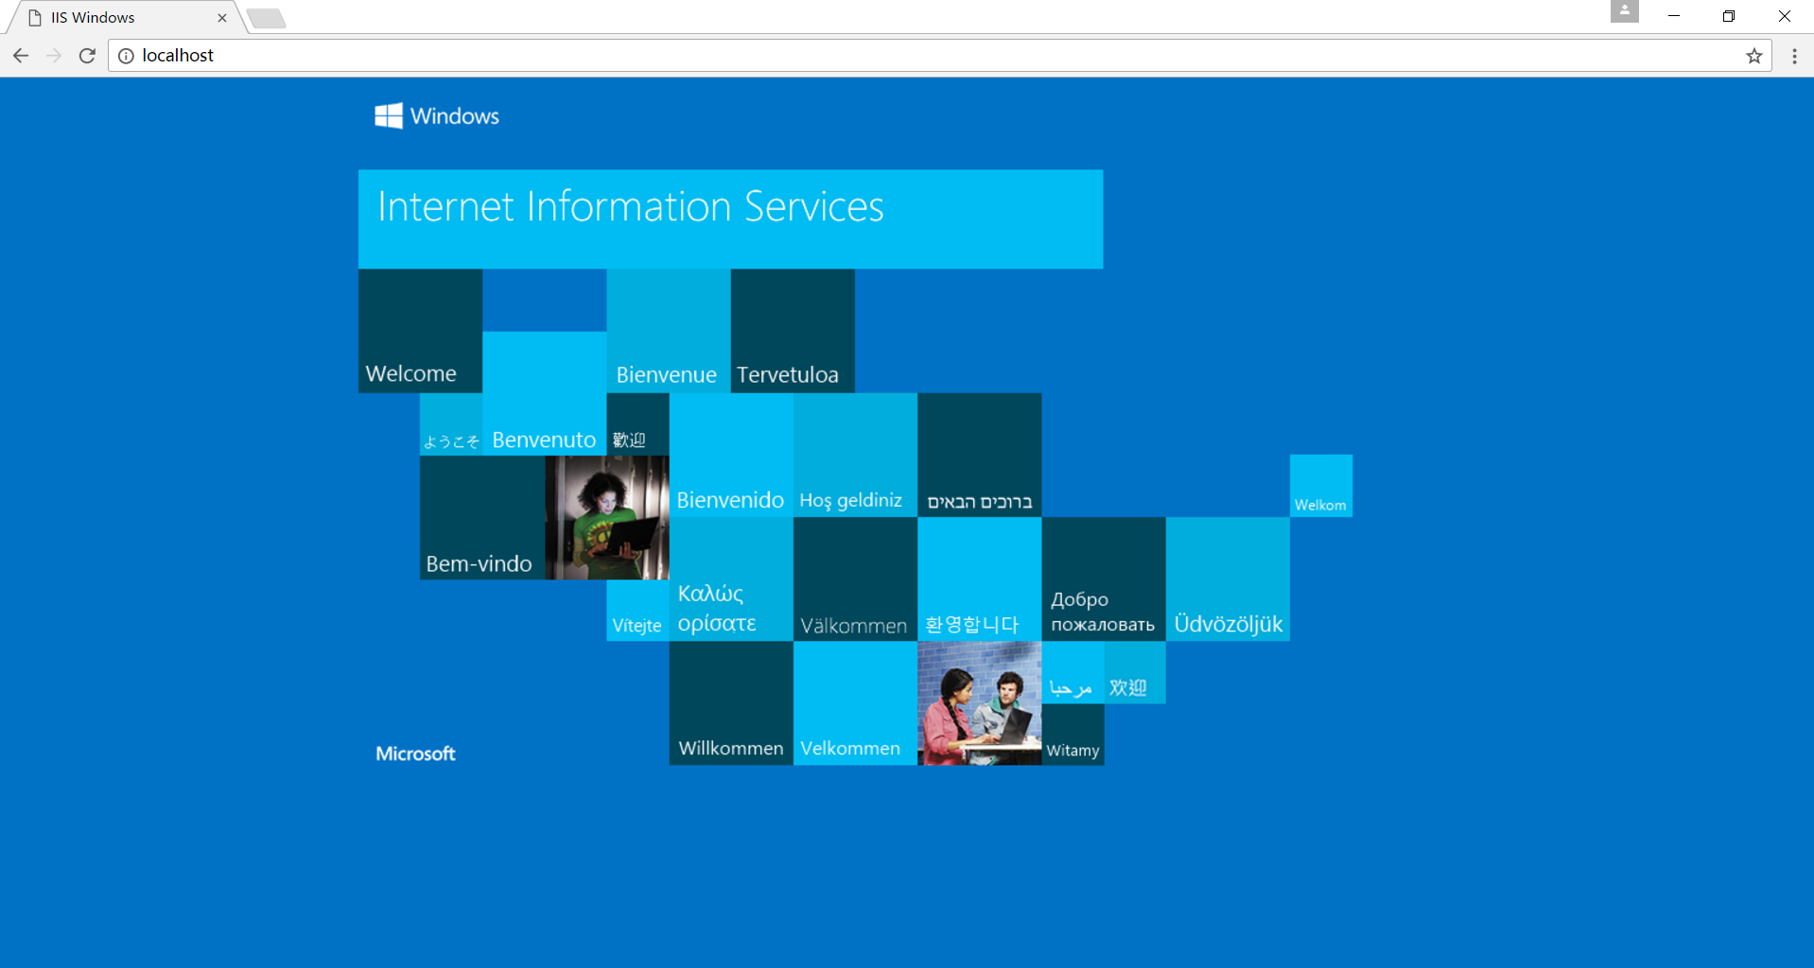1814x968 pixels.
Task: Toggle the bookmark star for this page
Action: 1755,56
